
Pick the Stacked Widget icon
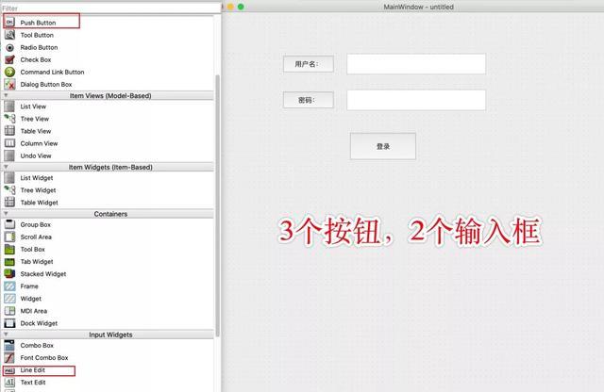9,274
